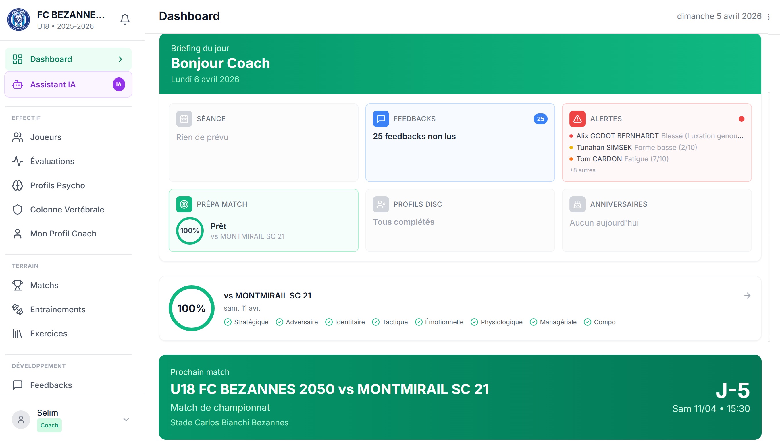Click the arrow on vs MONTMIRAIL SC 21 card
This screenshot has height=442, width=780.
pyautogui.click(x=747, y=295)
